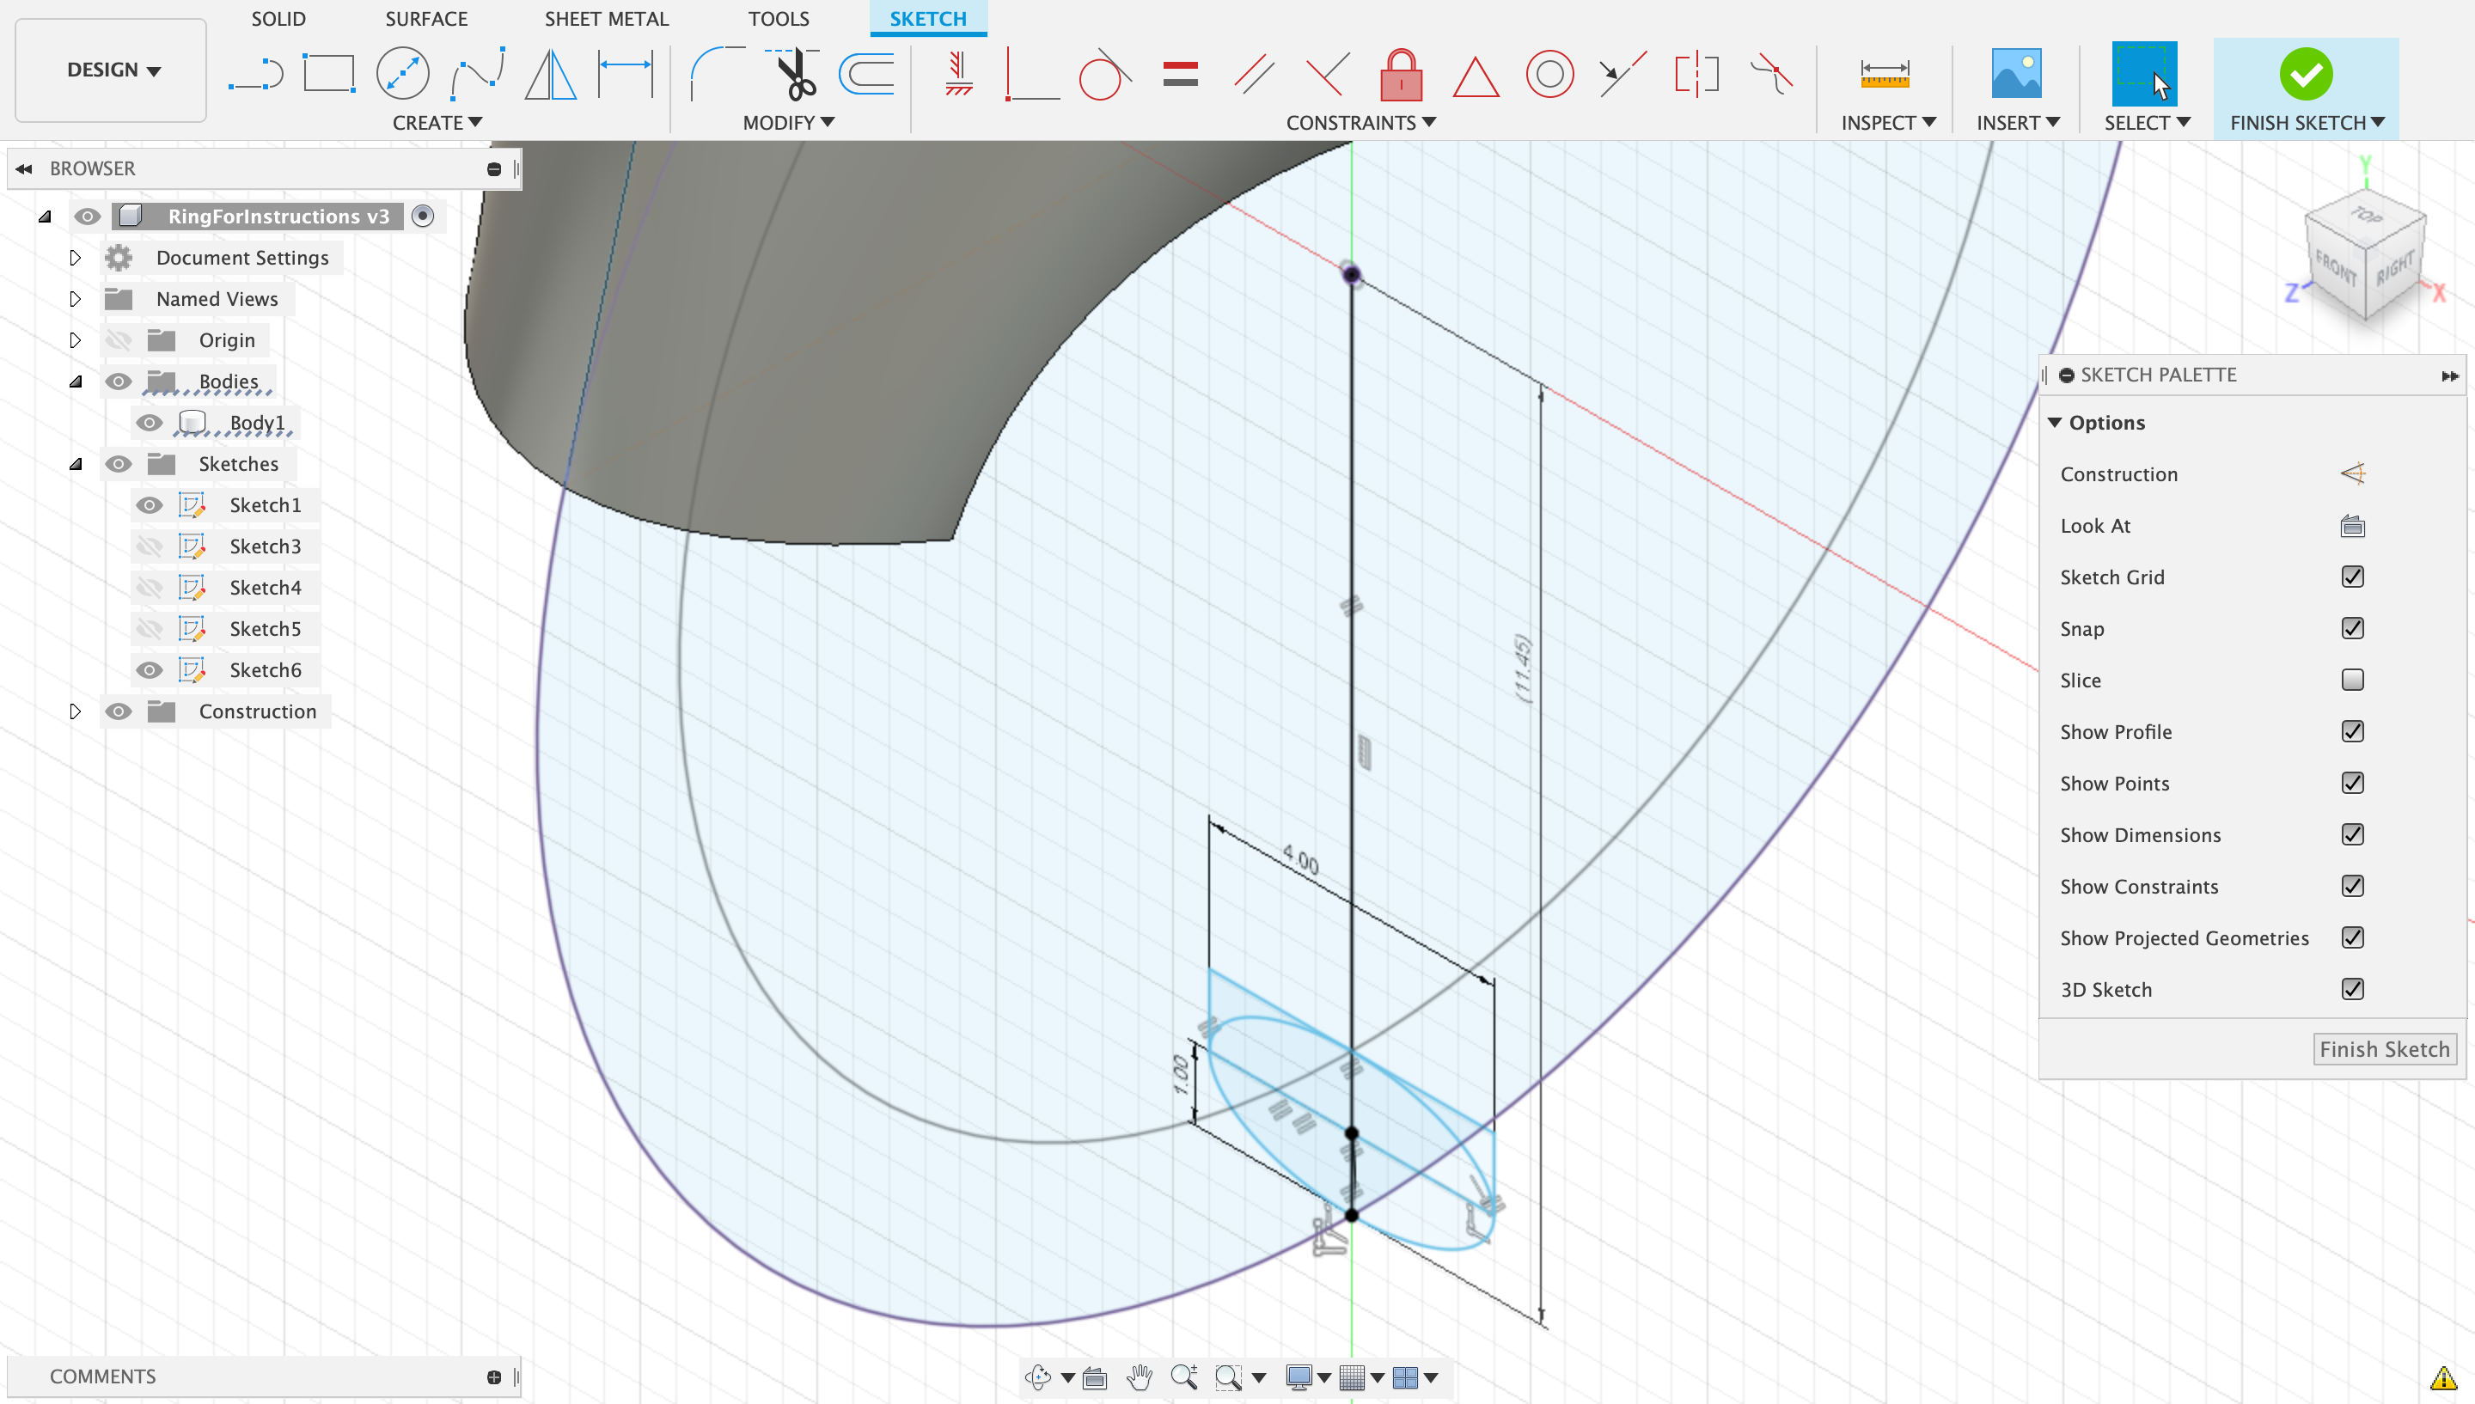Viewport: 2475px width, 1404px height.
Task: Select the Line sketch tool
Action: pyautogui.click(x=255, y=74)
